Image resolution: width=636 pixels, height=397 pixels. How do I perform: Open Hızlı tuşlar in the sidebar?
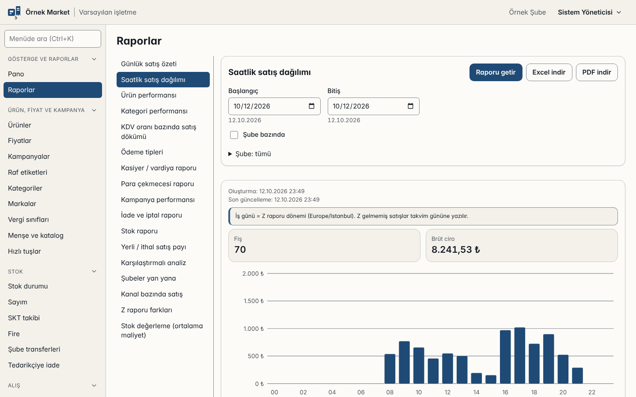pyautogui.click(x=53, y=251)
